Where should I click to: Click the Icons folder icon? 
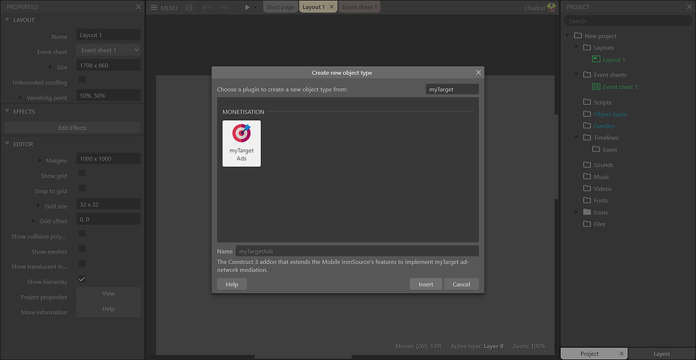coord(587,212)
